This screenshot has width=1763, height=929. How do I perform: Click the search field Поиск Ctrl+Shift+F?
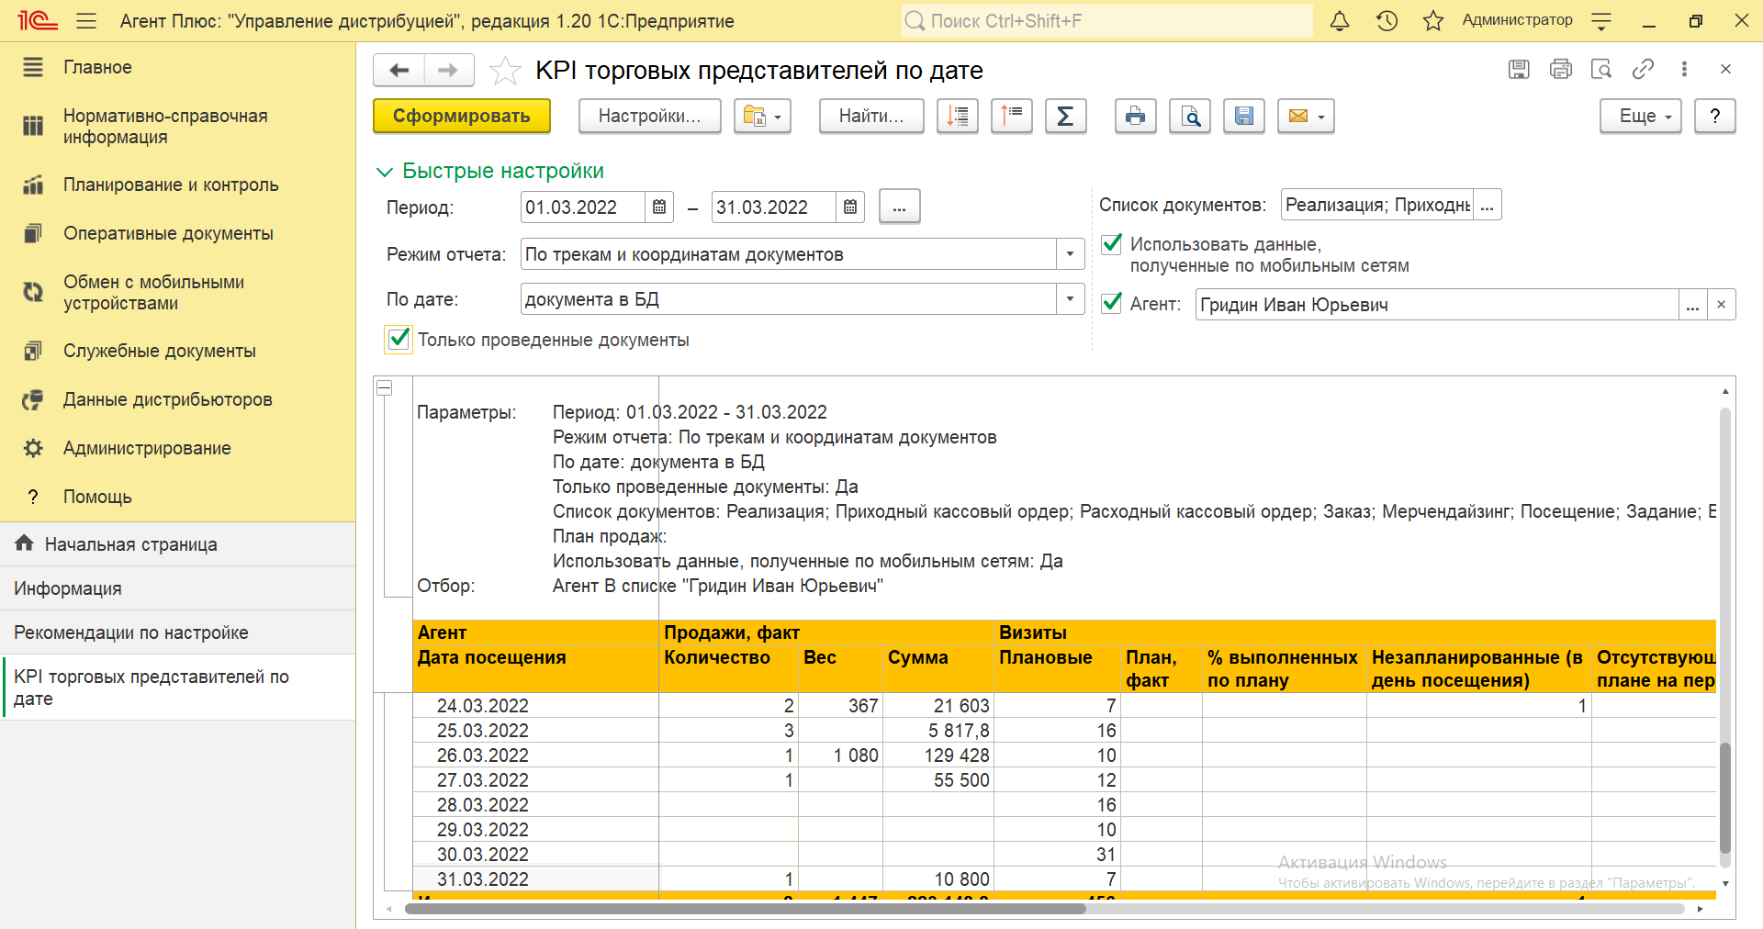pyautogui.click(x=1106, y=20)
